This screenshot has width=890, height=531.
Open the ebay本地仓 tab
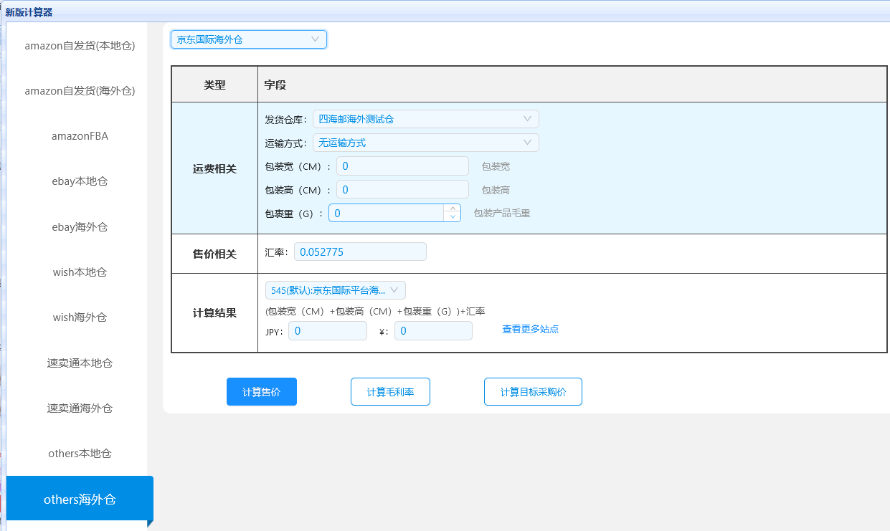[80, 181]
